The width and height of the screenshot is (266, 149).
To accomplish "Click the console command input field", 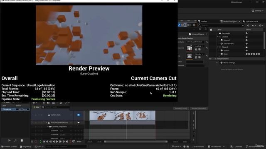I will [x=66, y=147].
